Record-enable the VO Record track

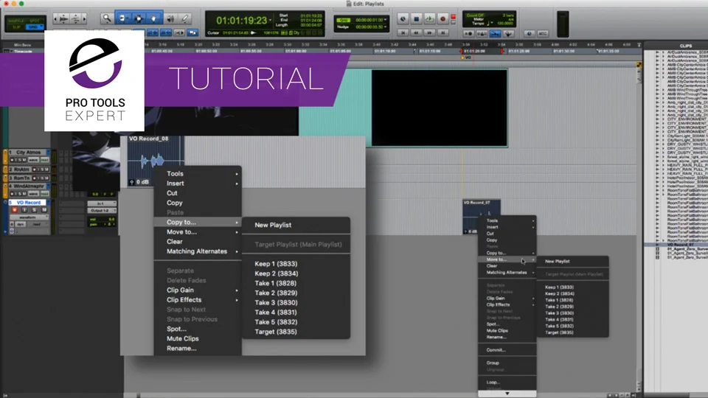point(15,210)
